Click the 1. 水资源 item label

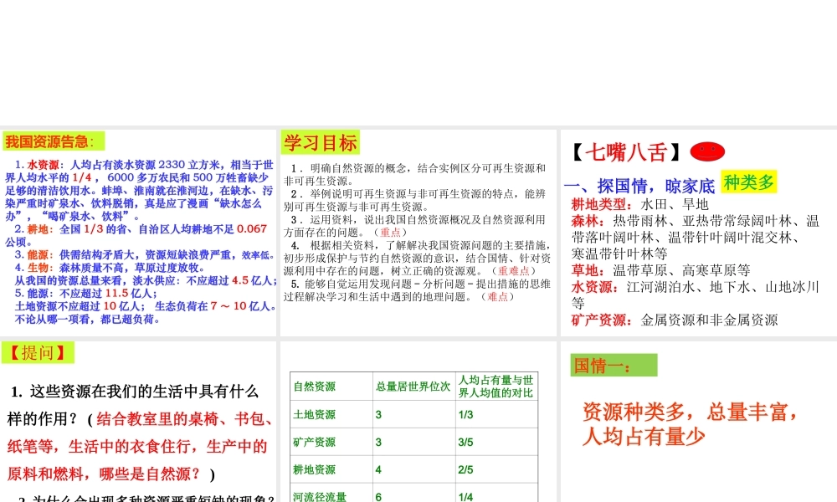point(37,165)
